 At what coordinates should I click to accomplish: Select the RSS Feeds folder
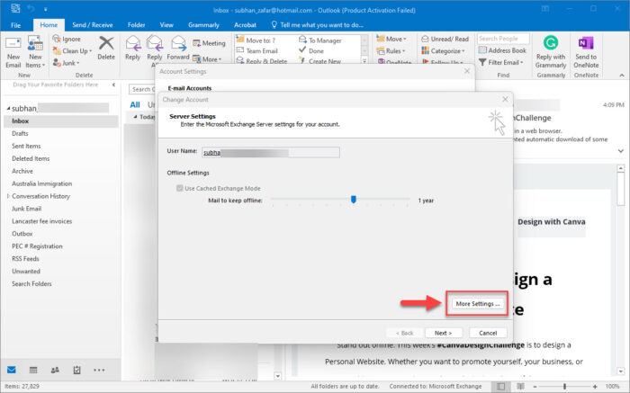tap(25, 258)
